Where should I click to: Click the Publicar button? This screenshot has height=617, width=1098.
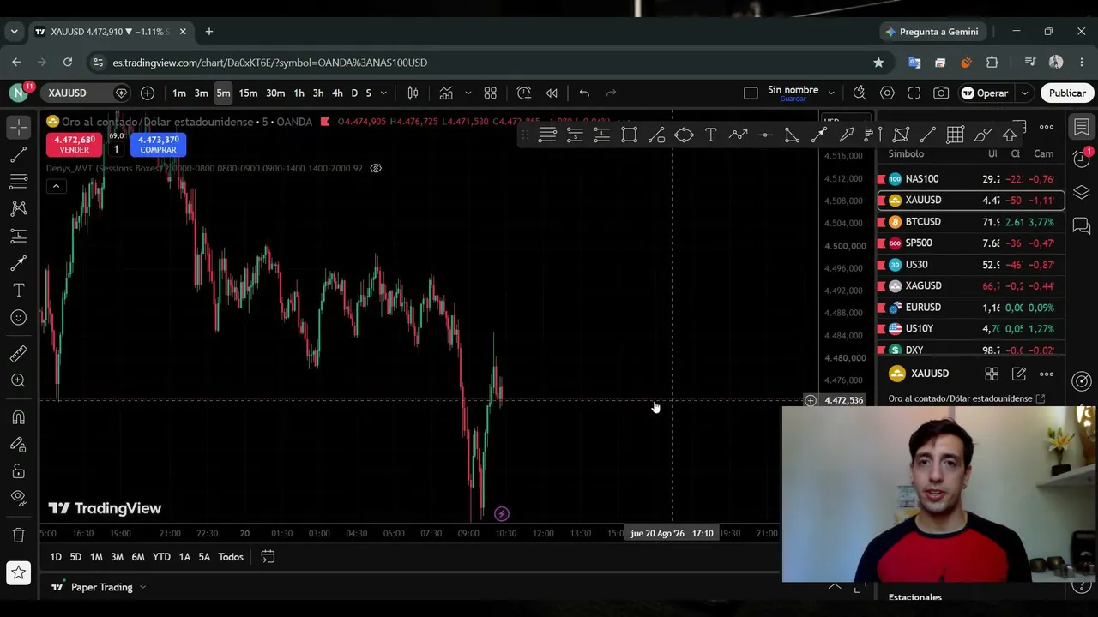point(1067,93)
